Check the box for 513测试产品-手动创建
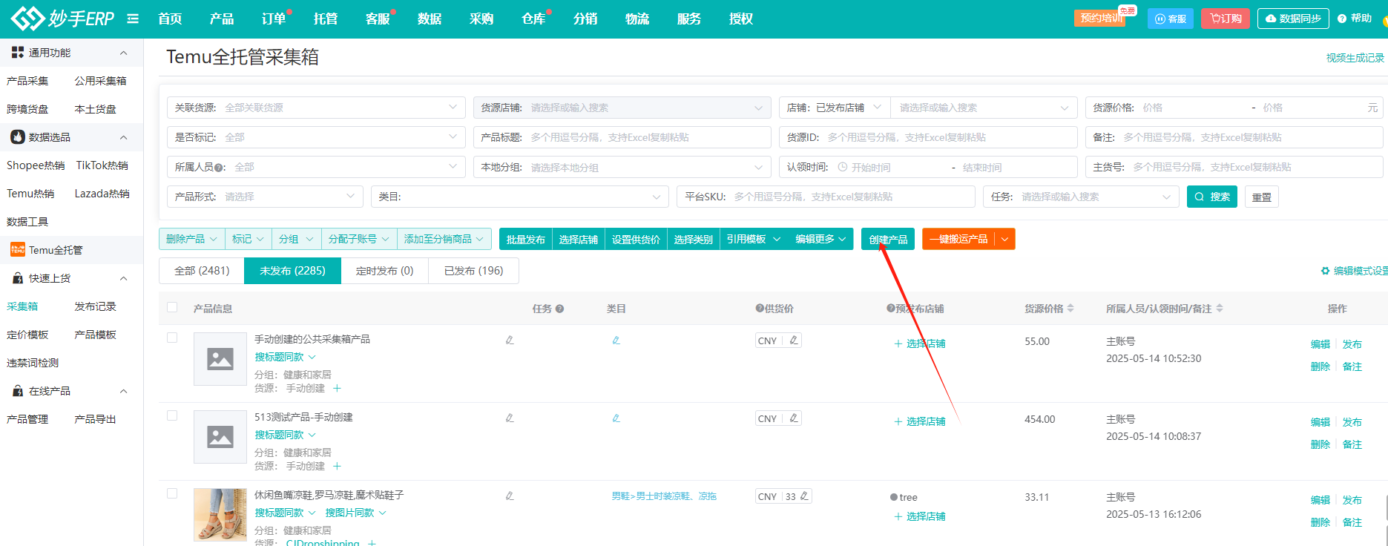This screenshot has width=1388, height=546. pyautogui.click(x=172, y=415)
